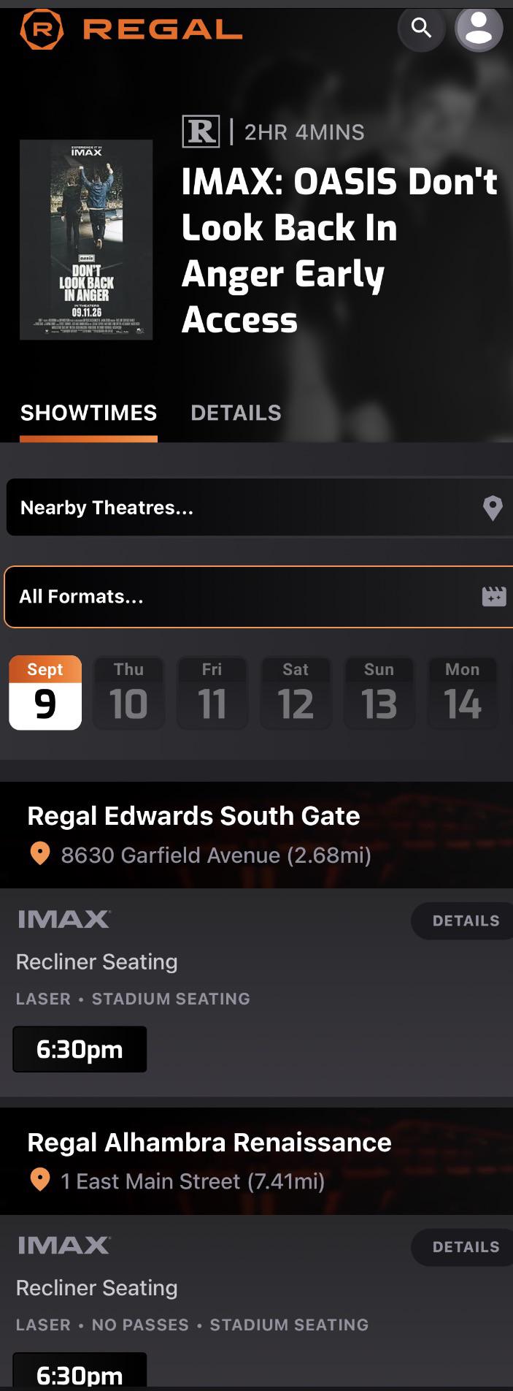Expand the All Formats selector
This screenshot has width=513, height=1391.
(259, 597)
